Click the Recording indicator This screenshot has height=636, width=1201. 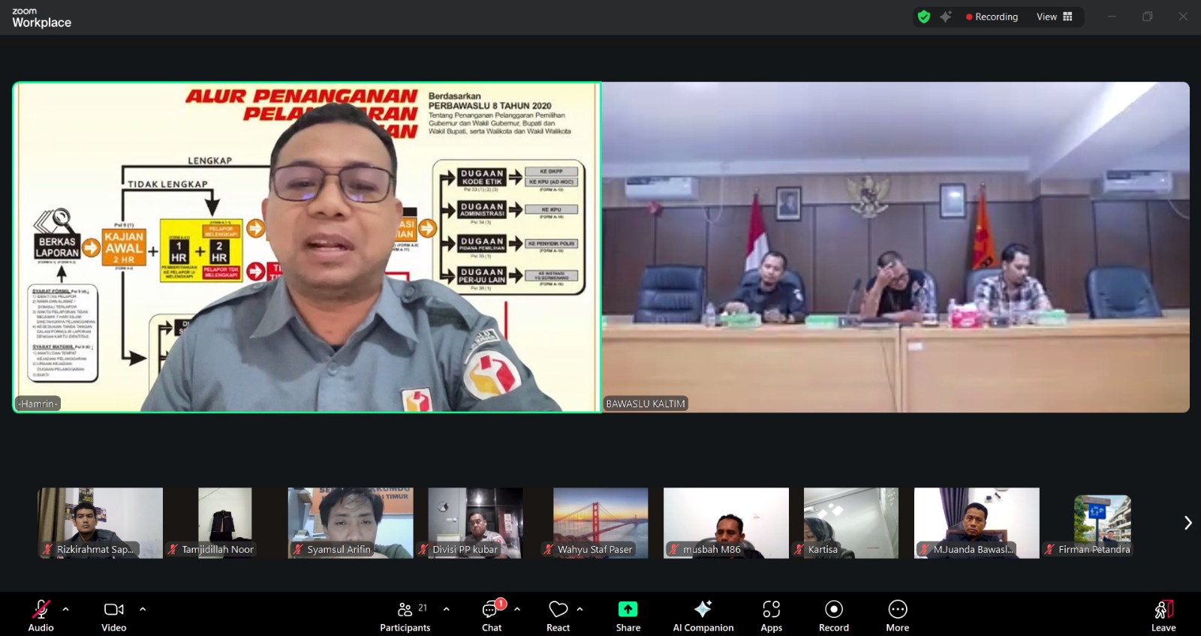click(x=992, y=16)
